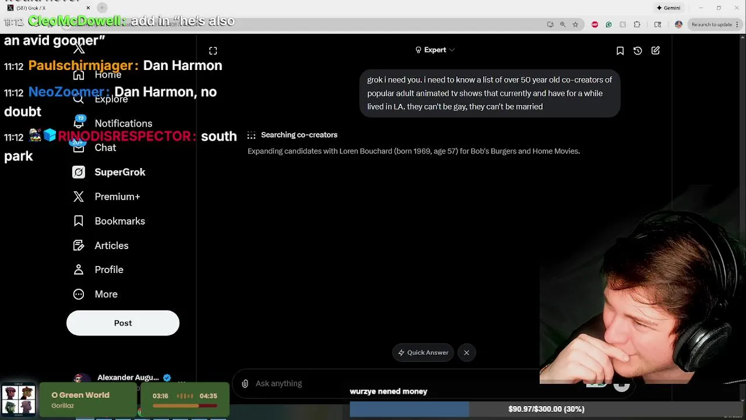
Task: Open Explore in the X sidebar
Action: 100,99
